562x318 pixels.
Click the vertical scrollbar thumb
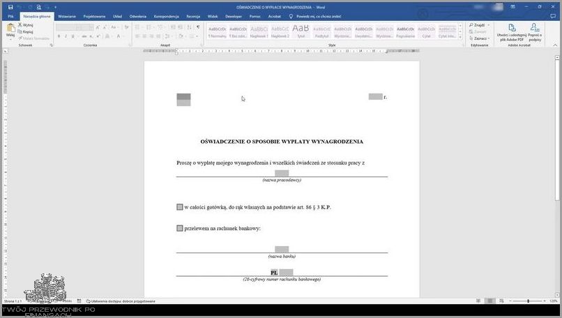click(556, 130)
